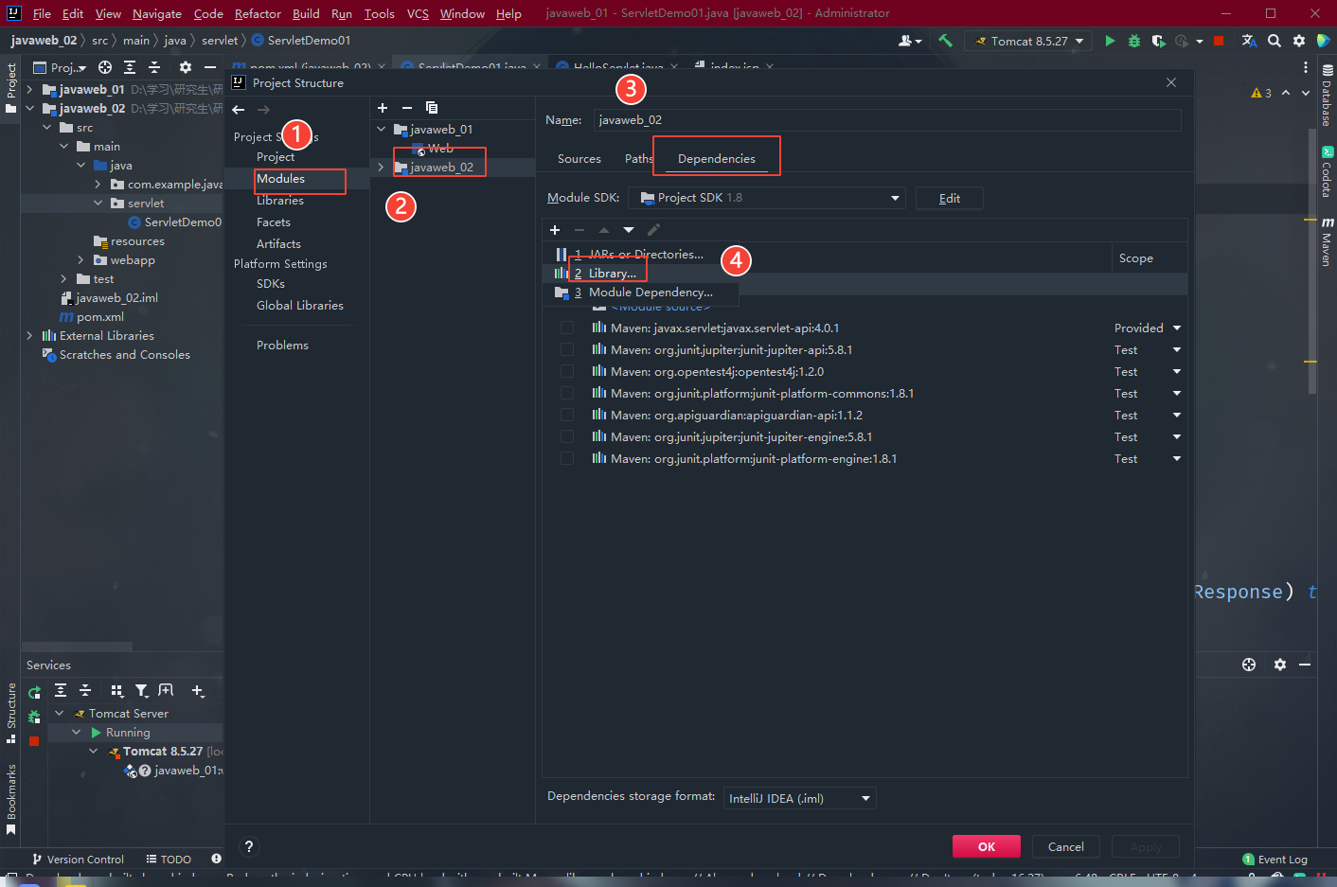
Task: Switch to the Dependencies tab
Action: click(x=717, y=158)
